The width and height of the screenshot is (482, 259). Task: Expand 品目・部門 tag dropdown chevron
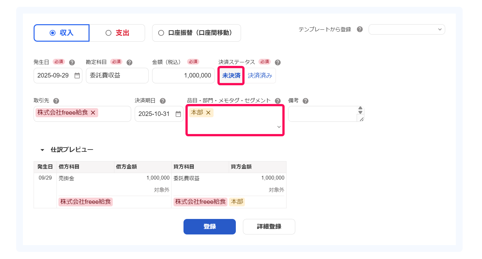279,127
